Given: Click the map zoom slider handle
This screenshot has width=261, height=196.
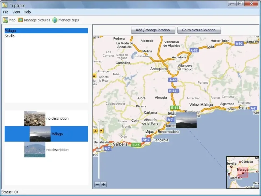Looking at the screenshot, I should [99, 150].
